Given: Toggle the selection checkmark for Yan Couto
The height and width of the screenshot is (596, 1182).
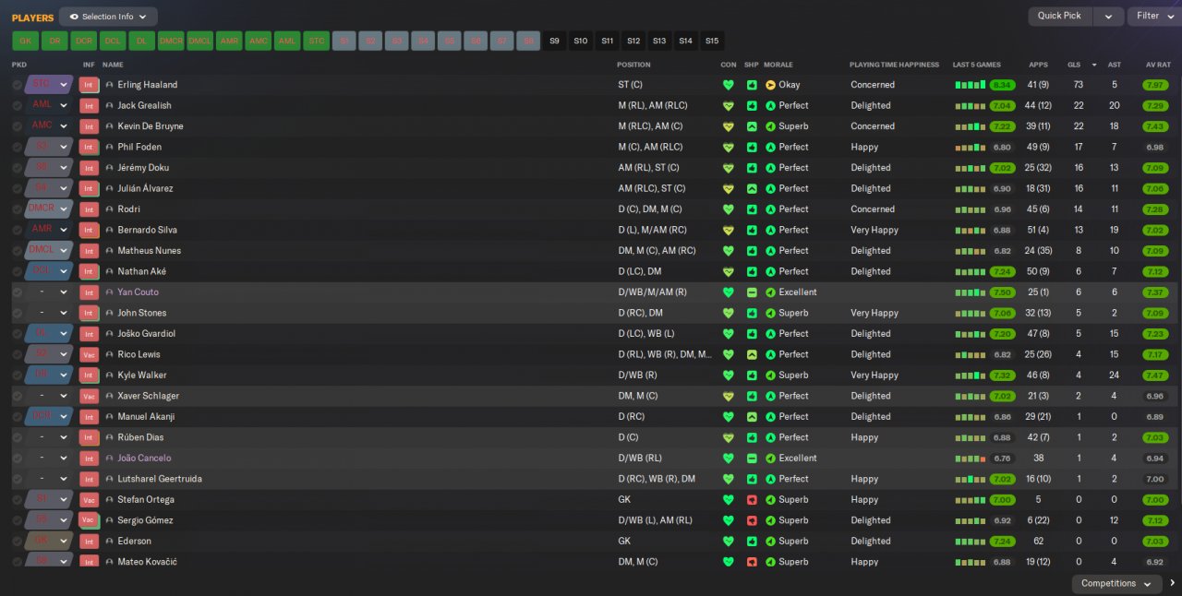Looking at the screenshot, I should pos(17,292).
